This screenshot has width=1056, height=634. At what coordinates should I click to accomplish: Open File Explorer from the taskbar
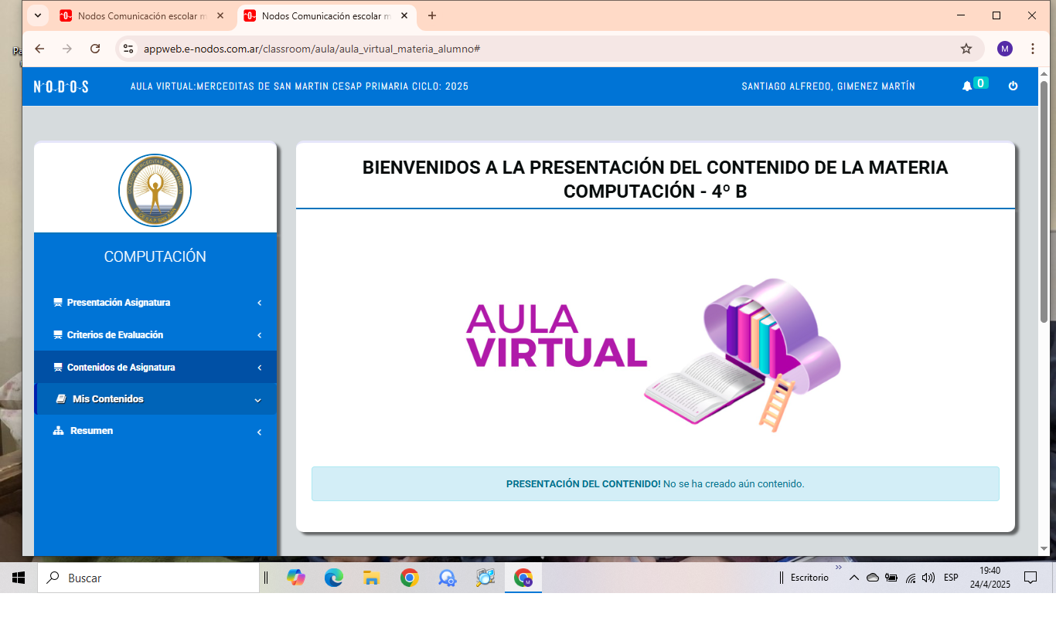click(372, 578)
